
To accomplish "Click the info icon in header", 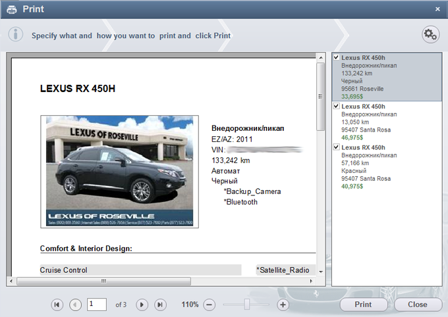I will (15, 34).
